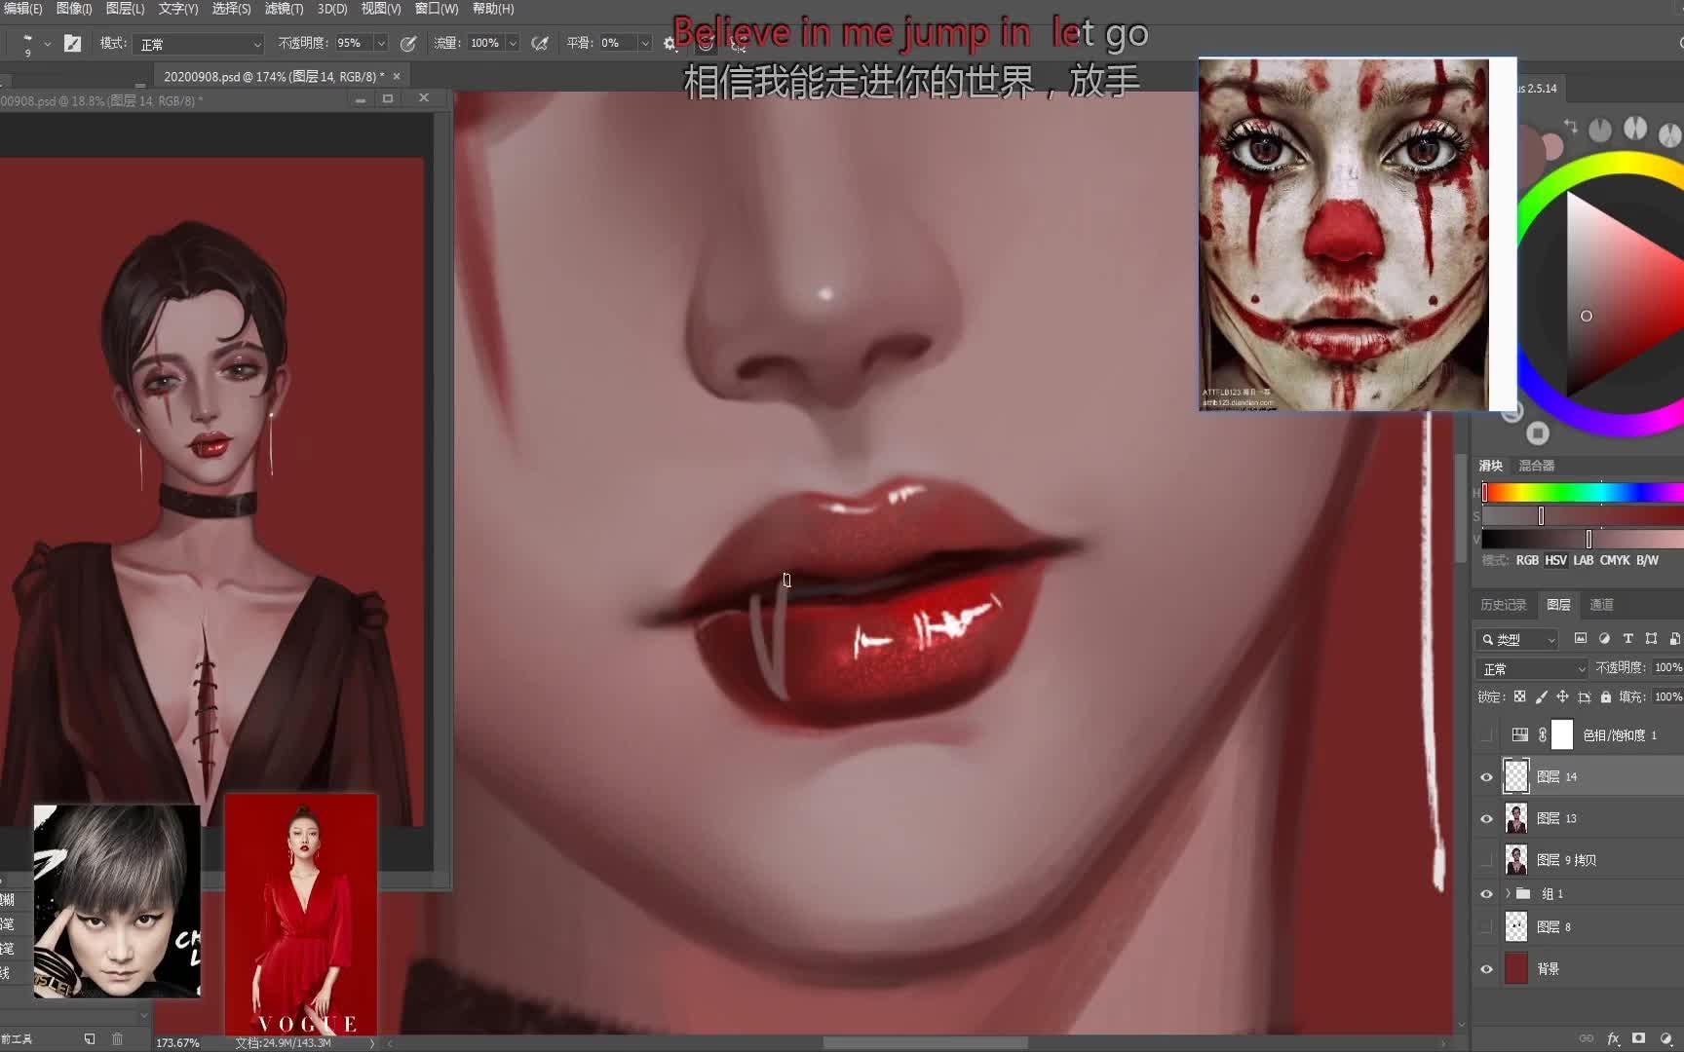The image size is (1684, 1052).
Task: Hide layer 图层 14
Action: [x=1486, y=777]
